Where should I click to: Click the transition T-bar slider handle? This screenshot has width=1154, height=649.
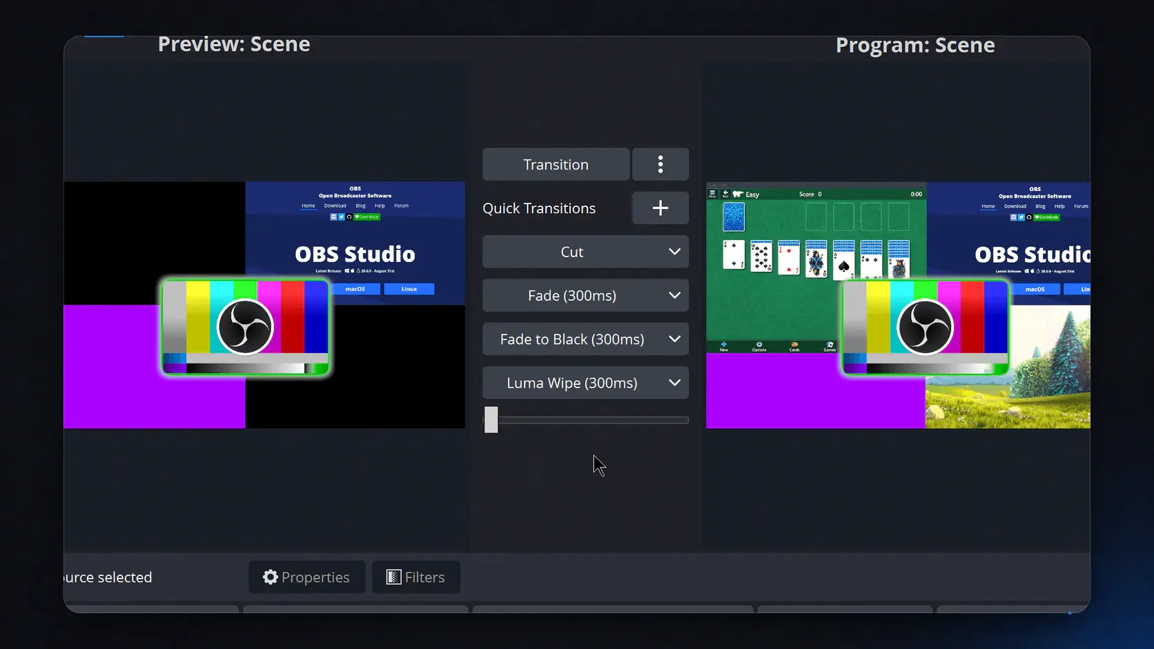[491, 419]
